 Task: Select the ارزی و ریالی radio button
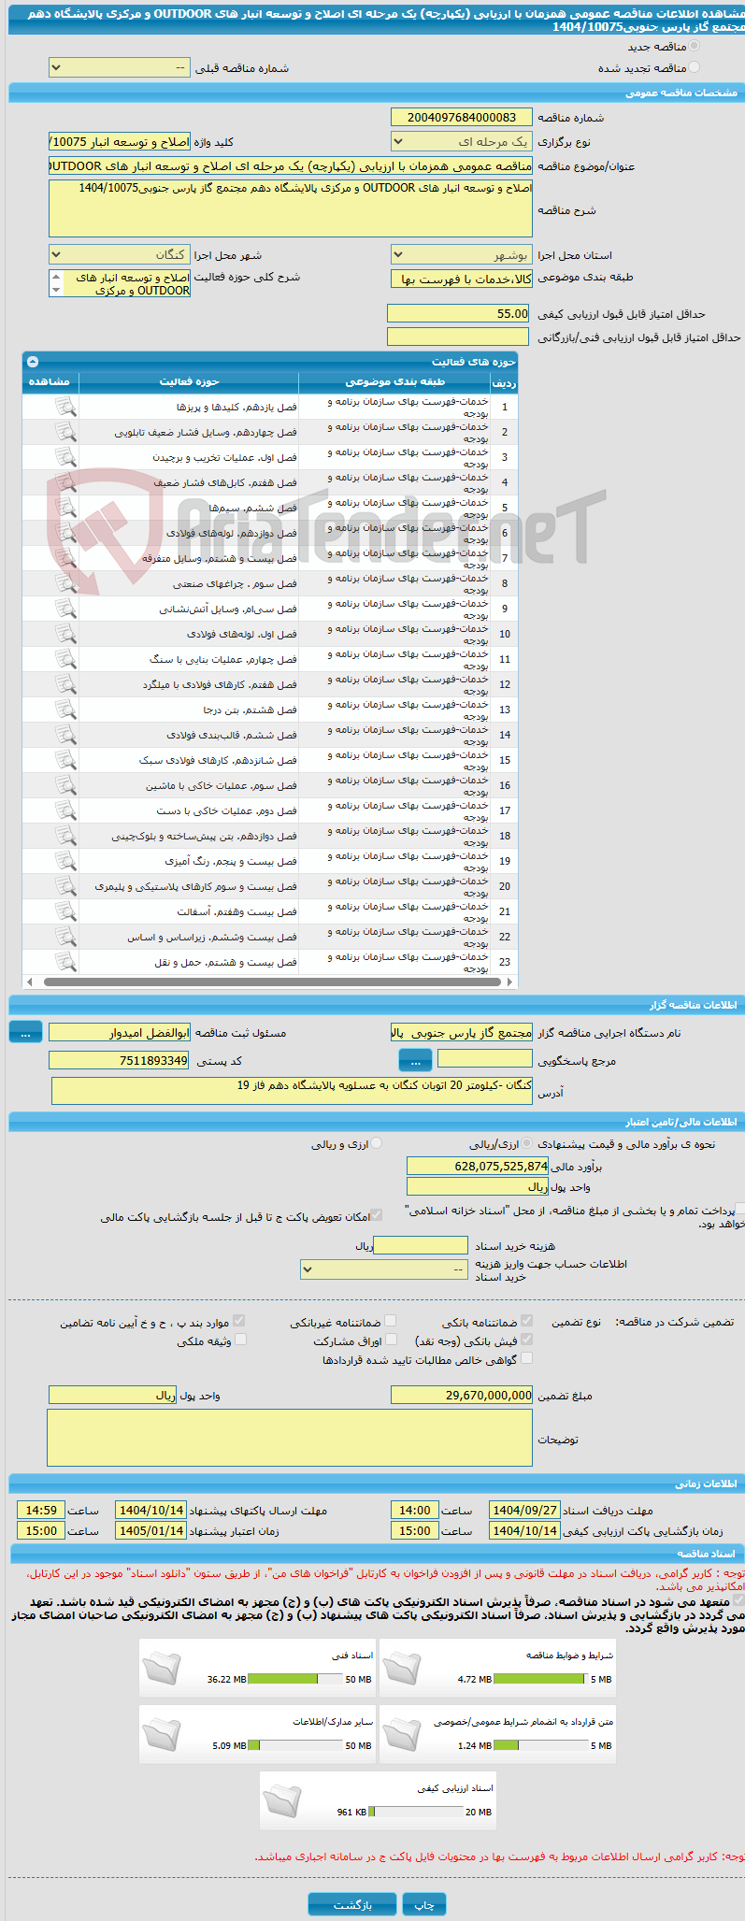376,1143
